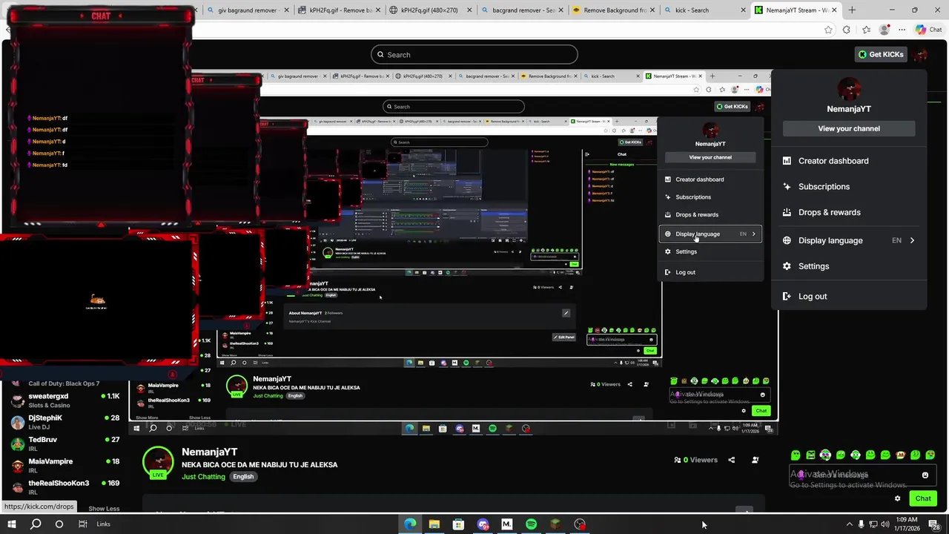The image size is (949, 534).
Task: Open TedBruv channel in sidebar
Action: [65, 444]
